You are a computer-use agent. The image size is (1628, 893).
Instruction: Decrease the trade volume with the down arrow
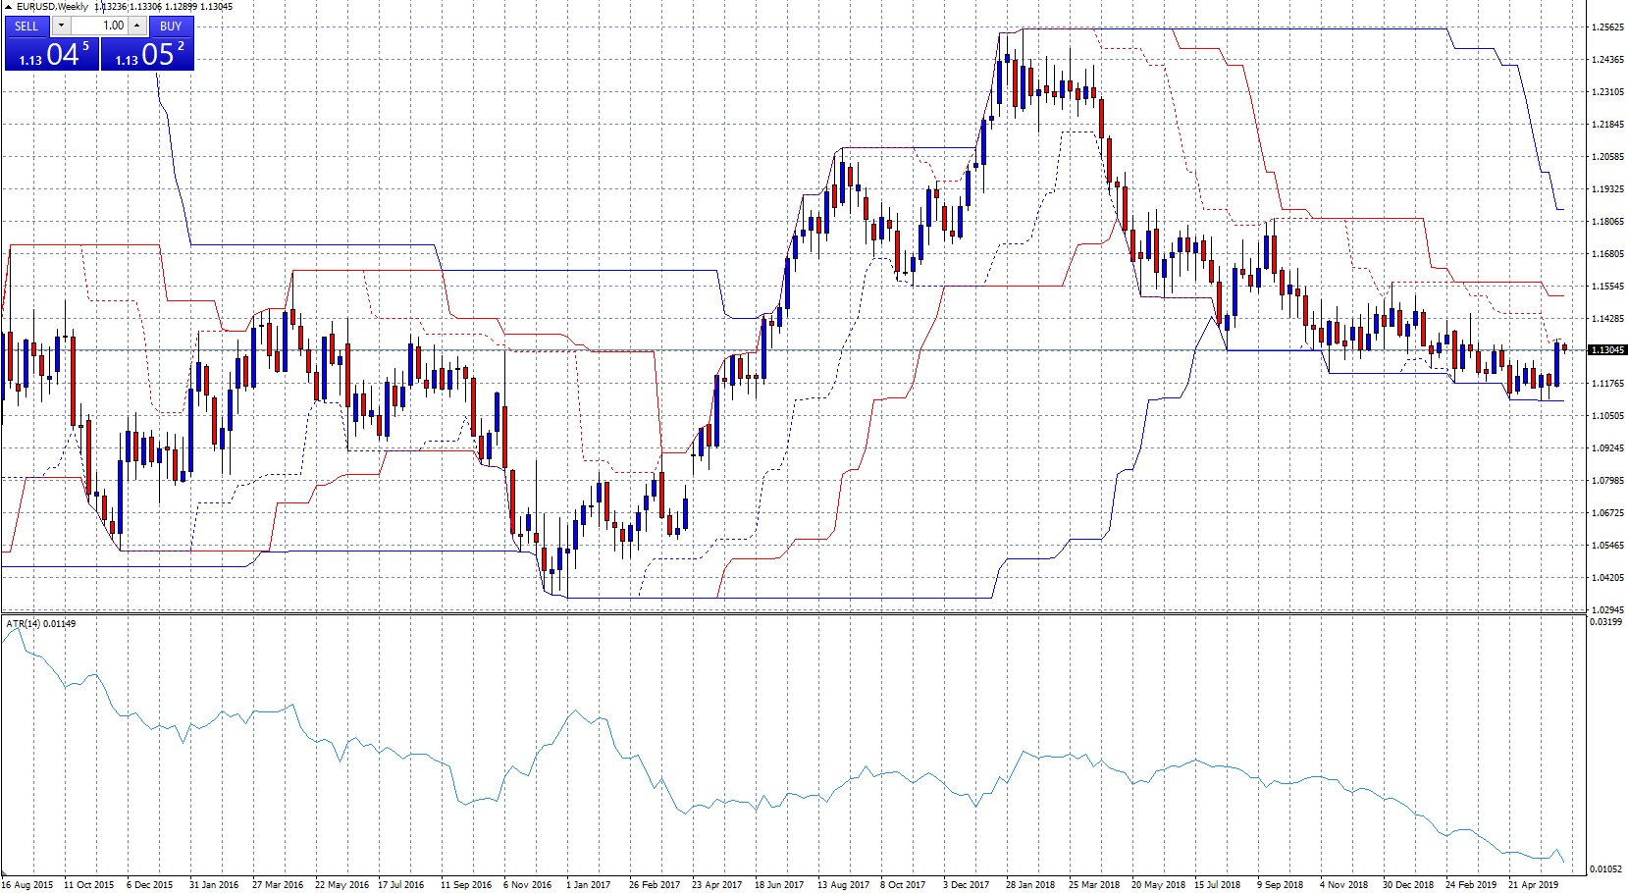coord(61,26)
